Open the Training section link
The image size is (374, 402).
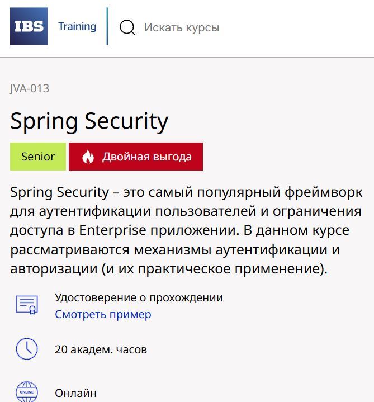77,26
